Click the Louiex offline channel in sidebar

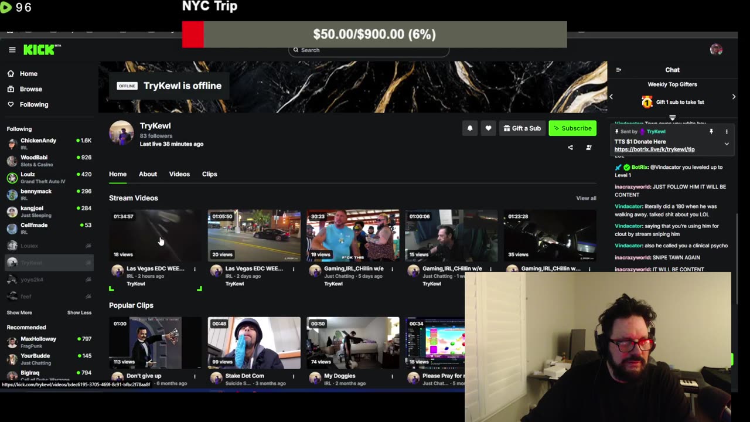(49, 246)
